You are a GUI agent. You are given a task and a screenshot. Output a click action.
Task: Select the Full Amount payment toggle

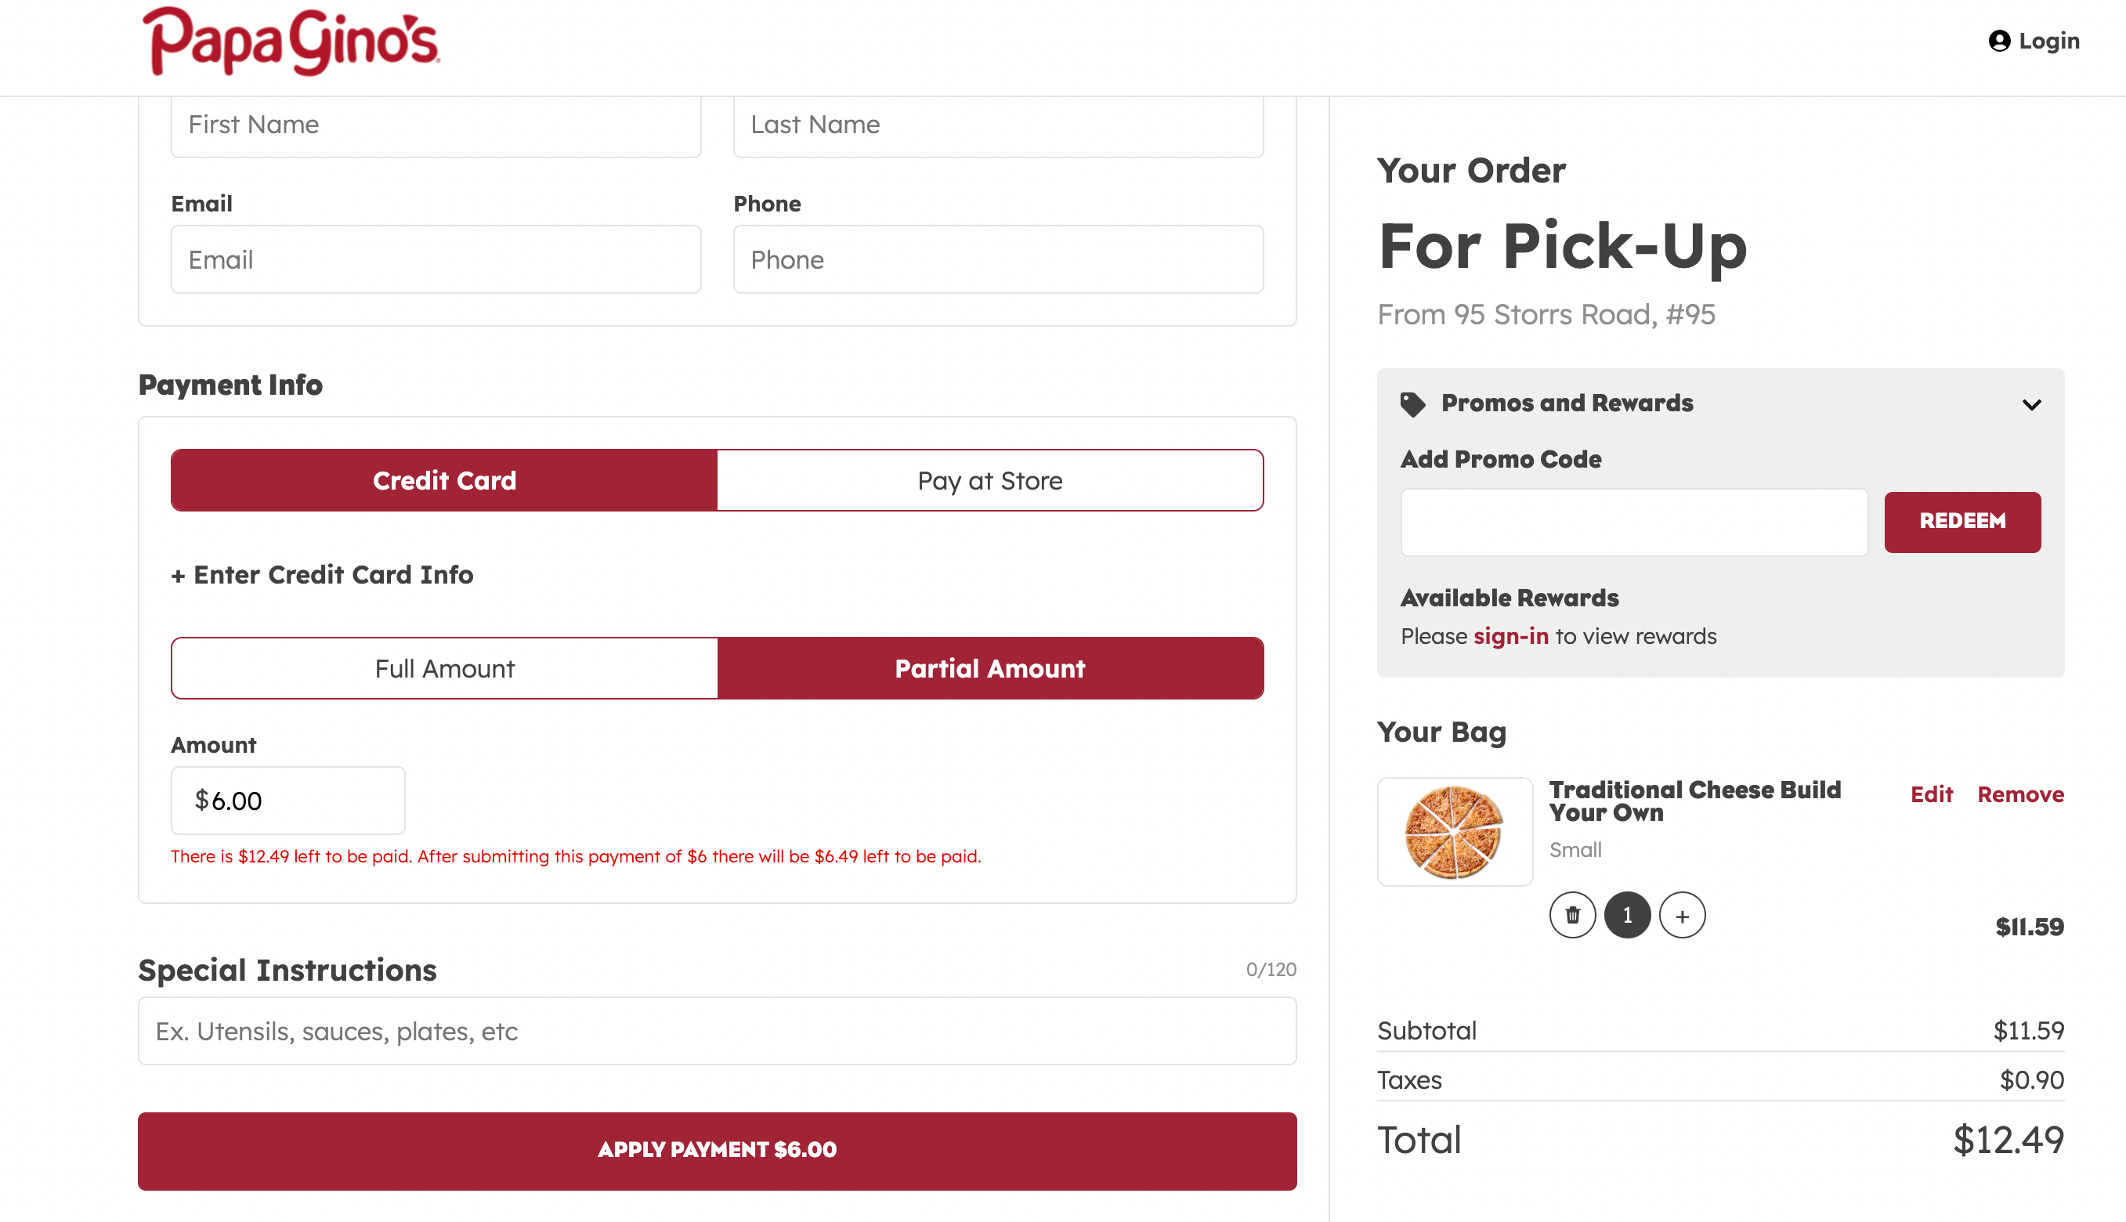[444, 667]
